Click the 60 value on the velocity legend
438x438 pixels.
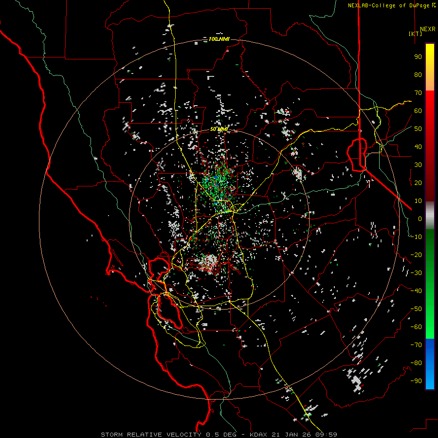[418, 110]
